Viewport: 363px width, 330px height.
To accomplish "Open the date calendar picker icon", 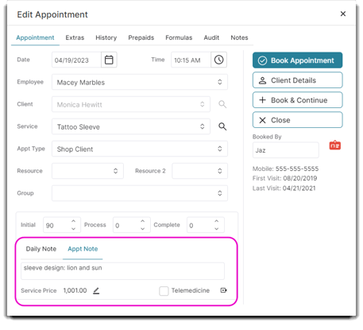I will click(x=109, y=60).
